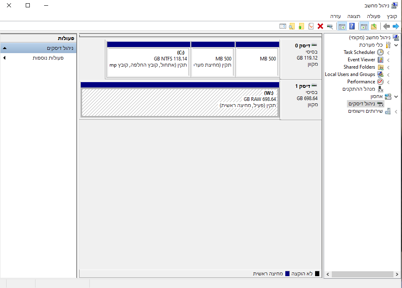Click black לא הוקצה legend swatch
402x288 pixels.
pyautogui.click(x=317, y=274)
